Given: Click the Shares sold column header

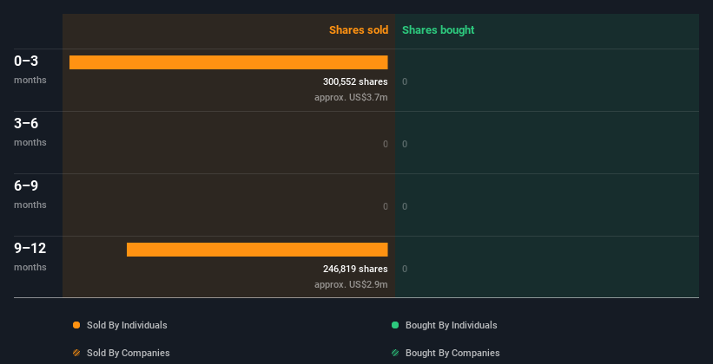Looking at the screenshot, I should click(x=359, y=30).
